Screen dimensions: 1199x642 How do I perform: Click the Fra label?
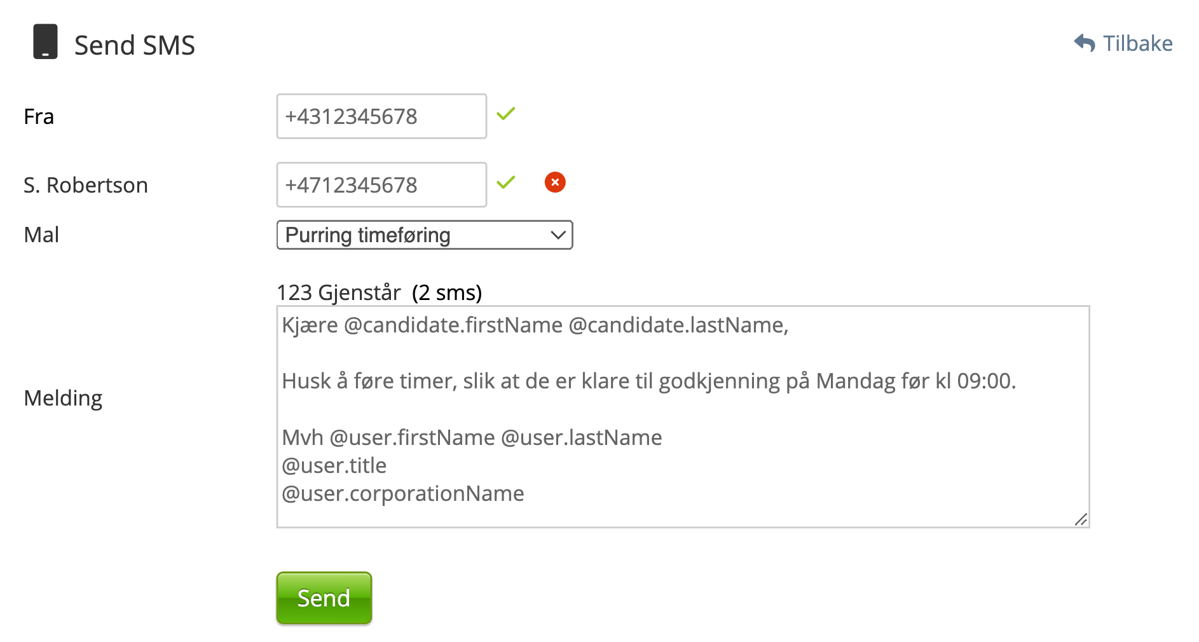tap(39, 117)
